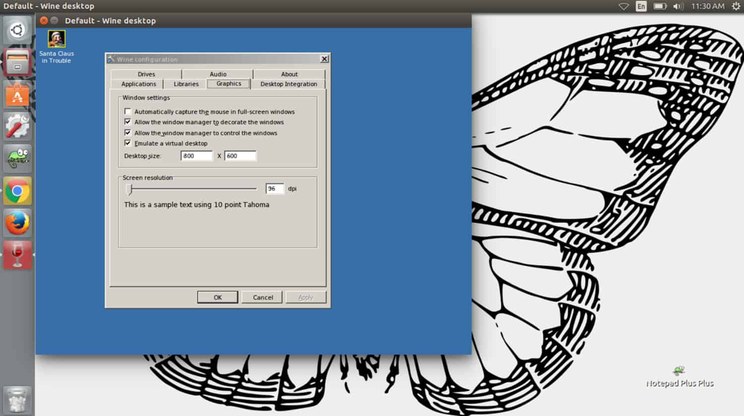Open the sound volume indicator

click(678, 6)
